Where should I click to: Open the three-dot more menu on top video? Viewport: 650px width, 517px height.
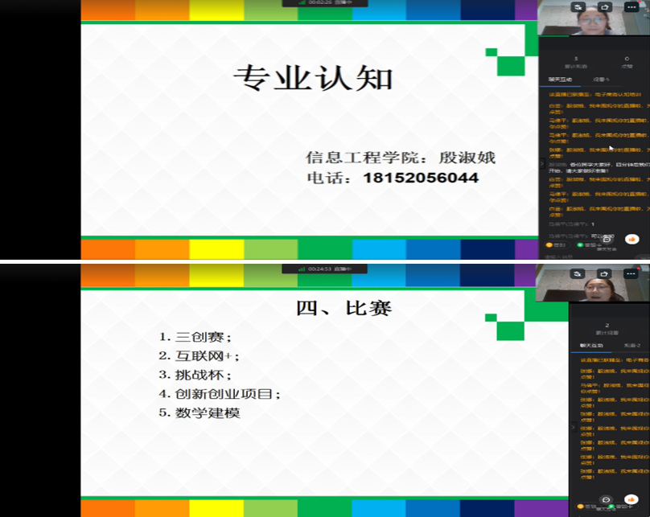632,6
